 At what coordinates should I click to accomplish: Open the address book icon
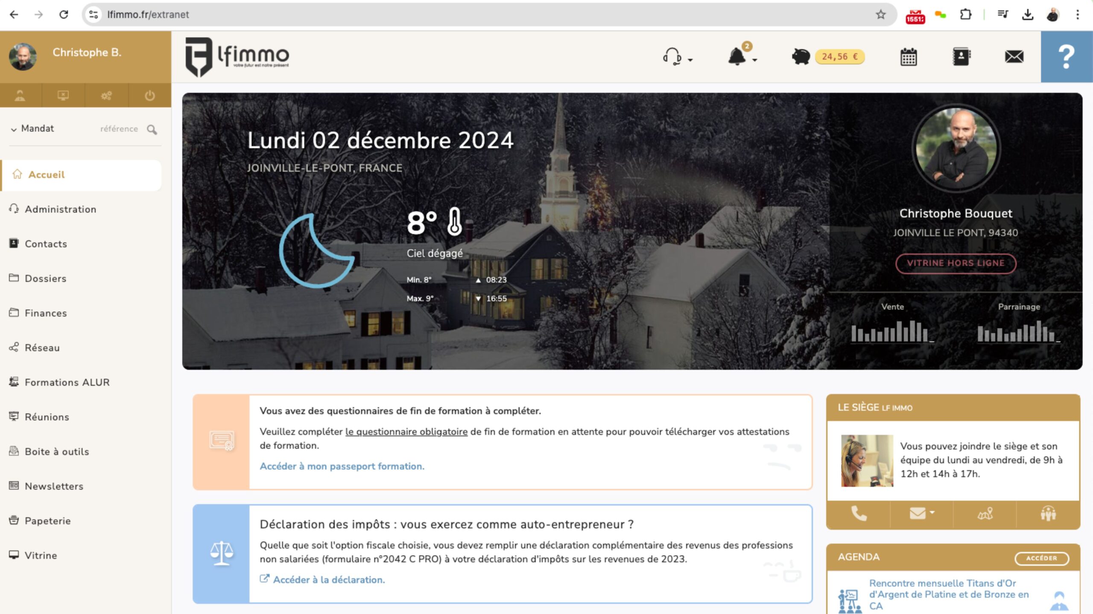point(961,57)
